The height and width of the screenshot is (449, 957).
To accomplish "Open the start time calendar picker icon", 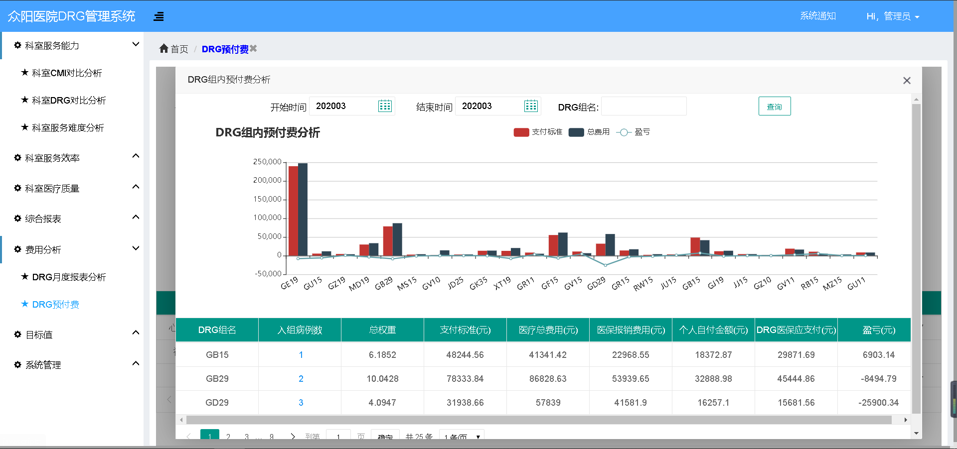I will click(385, 106).
